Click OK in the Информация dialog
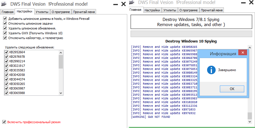This screenshot has width=255, height=128. (x=232, y=89)
